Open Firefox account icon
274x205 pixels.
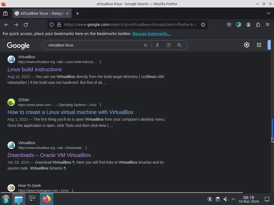tap(248, 25)
